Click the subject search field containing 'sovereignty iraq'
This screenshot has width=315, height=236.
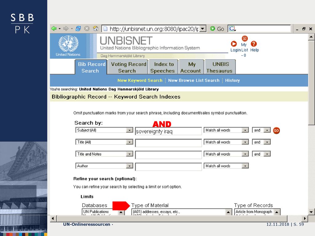click(x=168, y=131)
